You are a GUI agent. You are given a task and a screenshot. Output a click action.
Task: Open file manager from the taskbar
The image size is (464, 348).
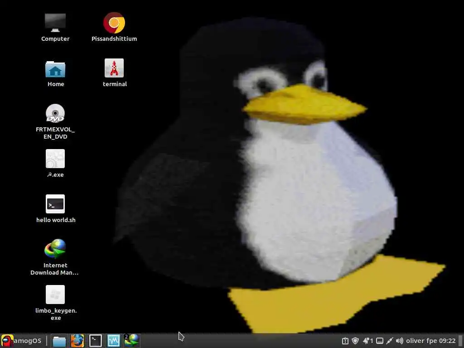tap(59, 341)
